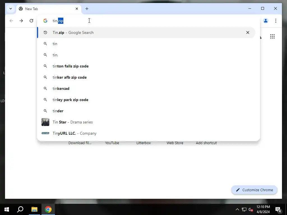287x215 pixels.
Task: Open Windows taskbar search
Action: click(x=20, y=209)
